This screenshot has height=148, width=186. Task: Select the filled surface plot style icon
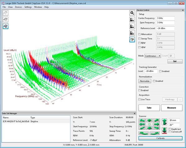(x=6, y=26)
